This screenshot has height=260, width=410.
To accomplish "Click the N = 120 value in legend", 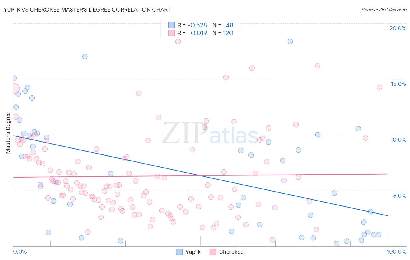I will click(223, 33).
